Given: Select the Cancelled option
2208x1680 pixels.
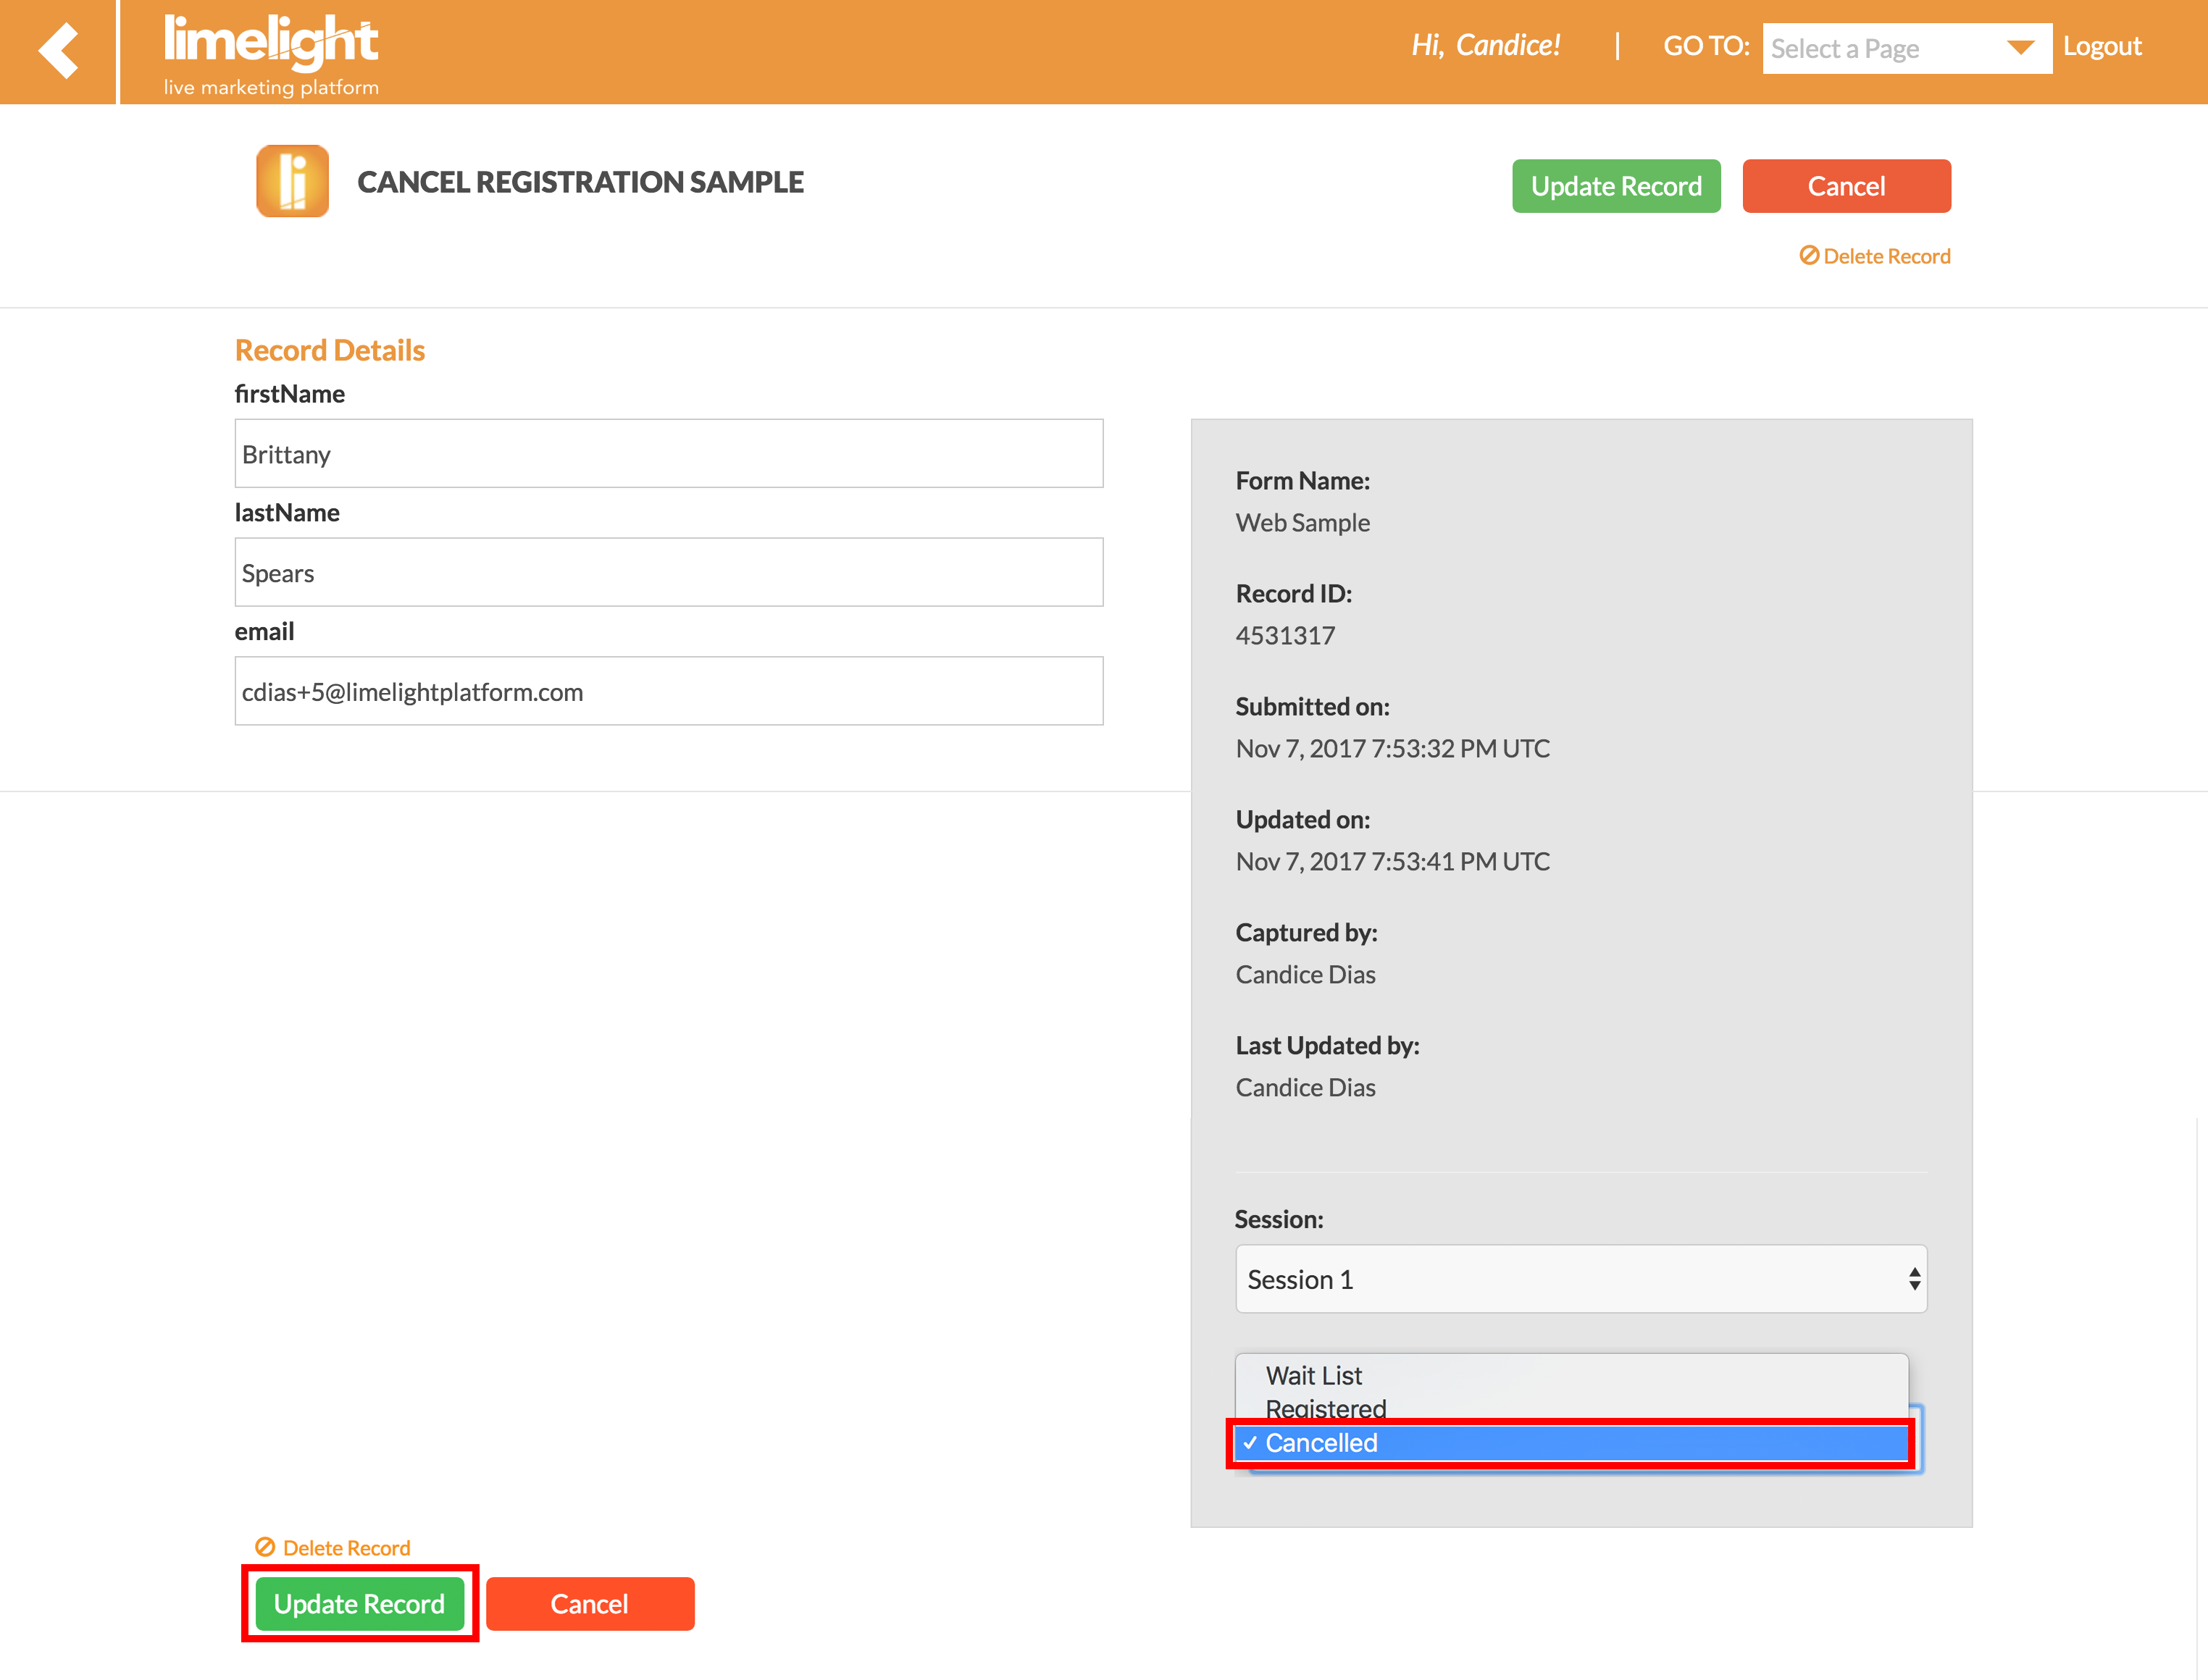Looking at the screenshot, I should (1571, 1443).
